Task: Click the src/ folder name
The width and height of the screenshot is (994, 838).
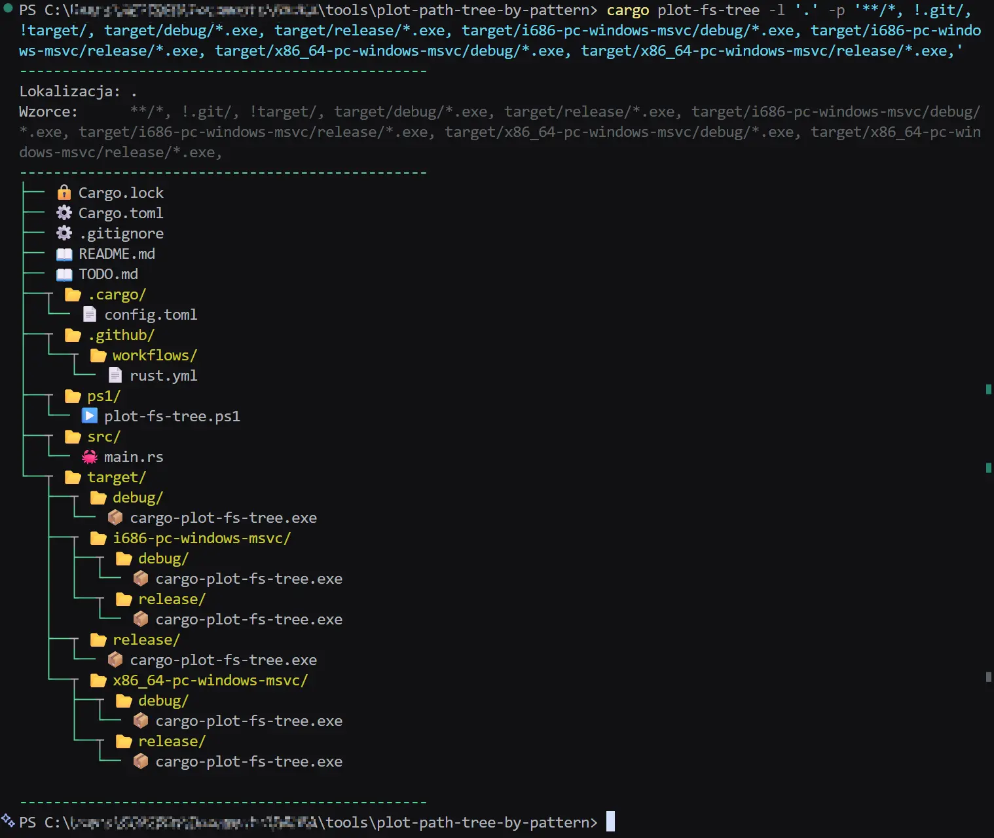Action: click(104, 437)
